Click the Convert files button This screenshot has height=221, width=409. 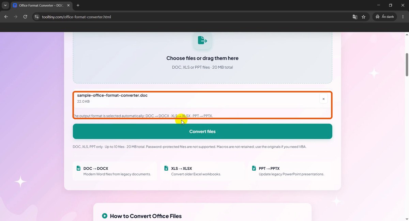[x=202, y=131]
